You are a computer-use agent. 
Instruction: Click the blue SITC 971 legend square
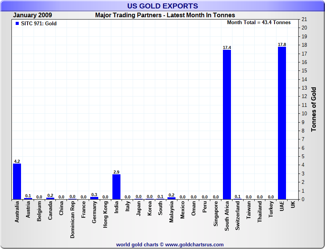17,23
